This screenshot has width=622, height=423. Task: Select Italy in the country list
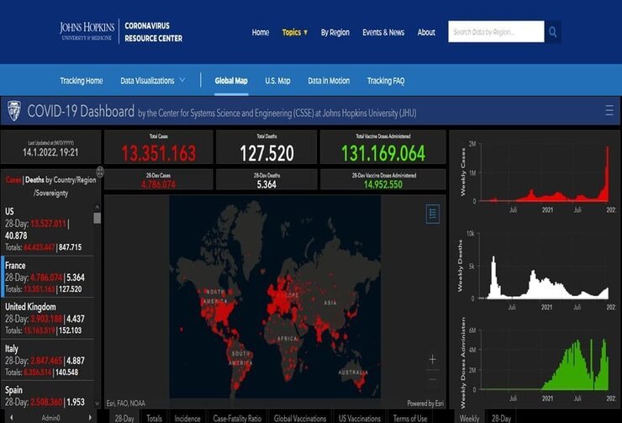tap(47, 360)
